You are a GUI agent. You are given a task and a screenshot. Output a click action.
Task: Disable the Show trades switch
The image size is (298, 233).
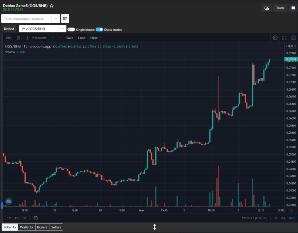click(x=99, y=30)
